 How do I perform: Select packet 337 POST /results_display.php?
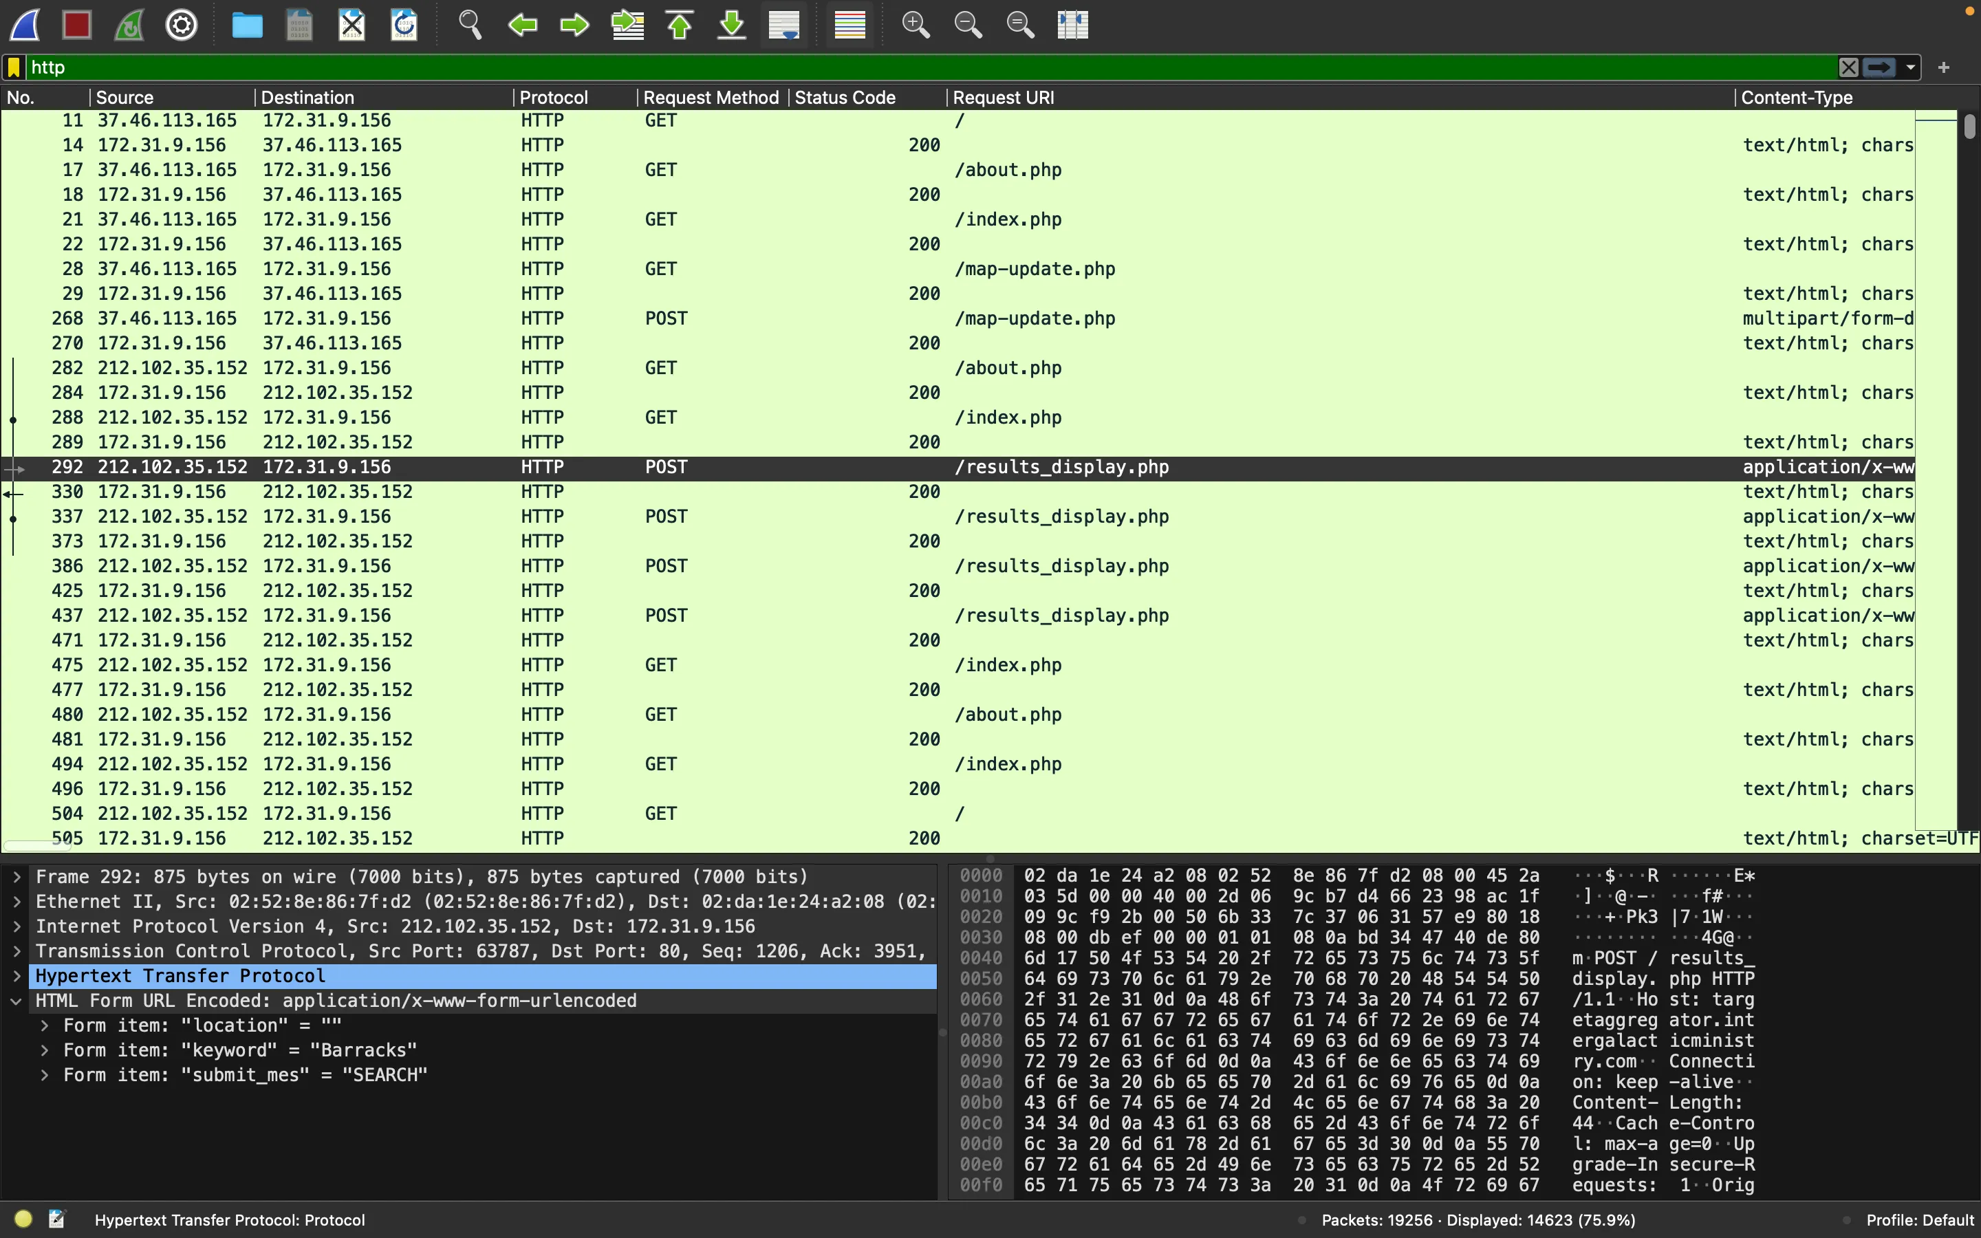click(957, 517)
